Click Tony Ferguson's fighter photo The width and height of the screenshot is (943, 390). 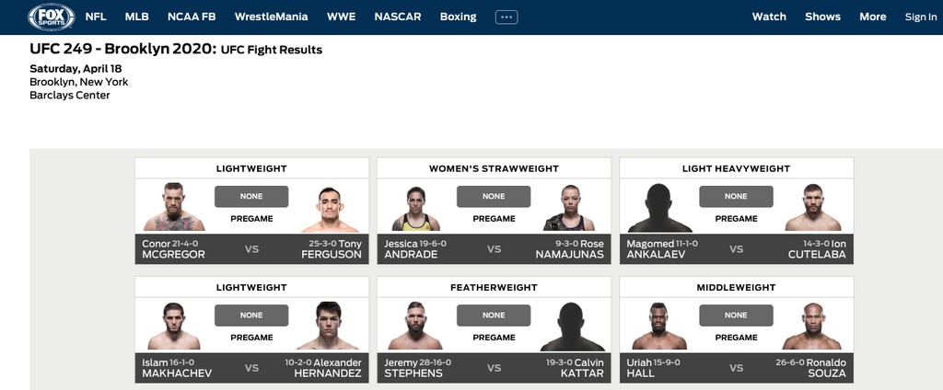tap(332, 209)
